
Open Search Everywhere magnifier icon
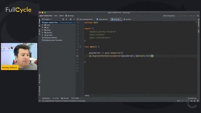[x=198, y=16]
